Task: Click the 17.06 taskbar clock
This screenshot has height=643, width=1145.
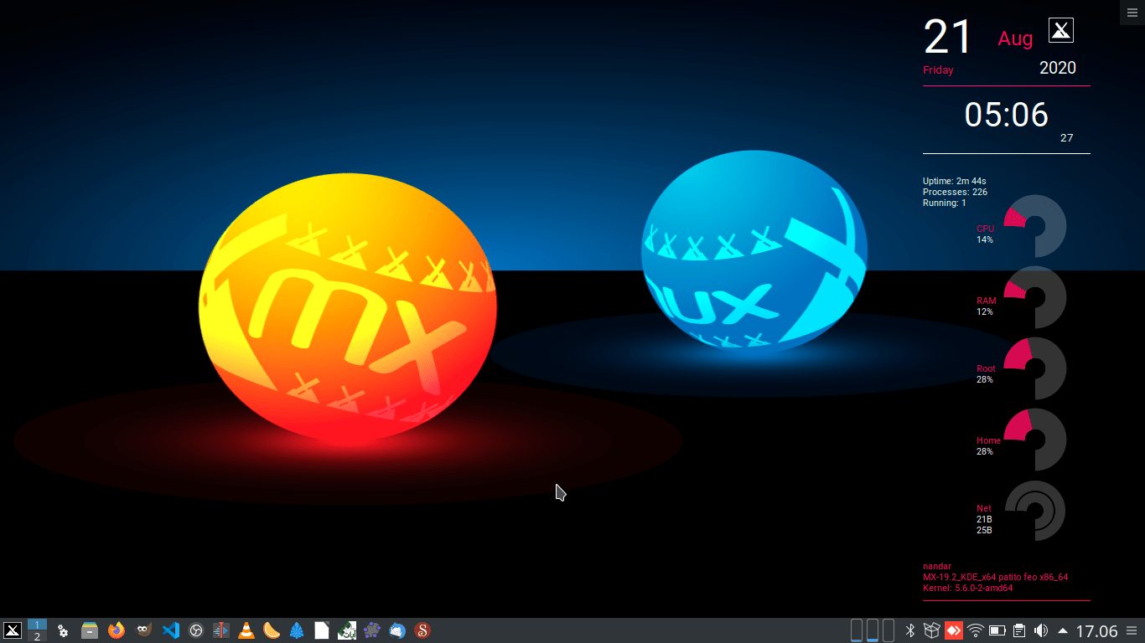Action: click(1096, 630)
